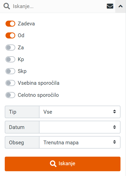Viewport: 126px width, 176px height.
Task: Open the Tip dropdown showing Vse
Action: click(x=80, y=112)
